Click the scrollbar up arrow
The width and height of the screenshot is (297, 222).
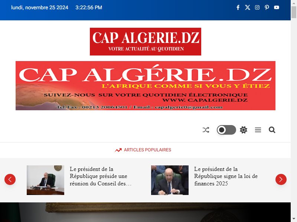click(x=294, y=3)
